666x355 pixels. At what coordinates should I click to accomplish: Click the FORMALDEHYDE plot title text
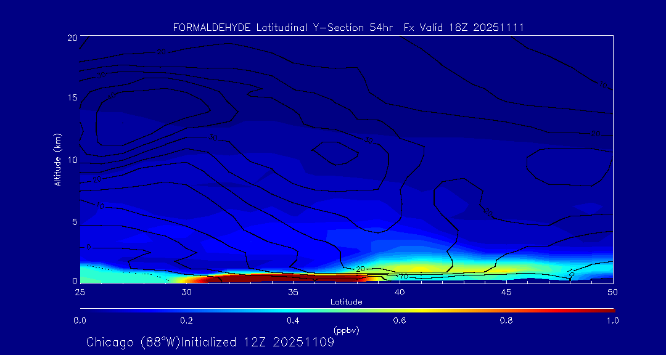point(348,28)
